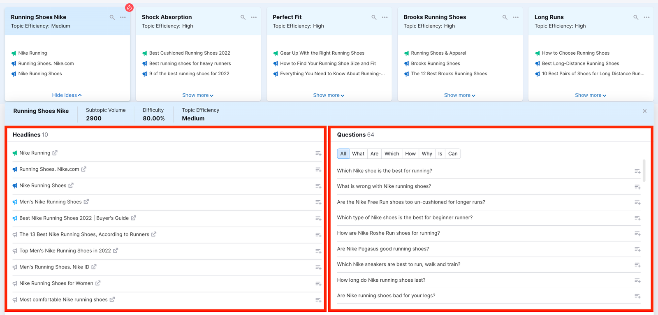Screen dimensions: 658x315
Task: Click 'Best Cushioned Running Shoes 2022' idea
Action: pyautogui.click(x=190, y=53)
